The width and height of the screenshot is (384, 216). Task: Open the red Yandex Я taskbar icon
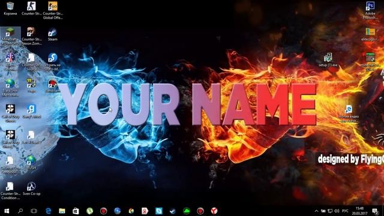[145, 211]
